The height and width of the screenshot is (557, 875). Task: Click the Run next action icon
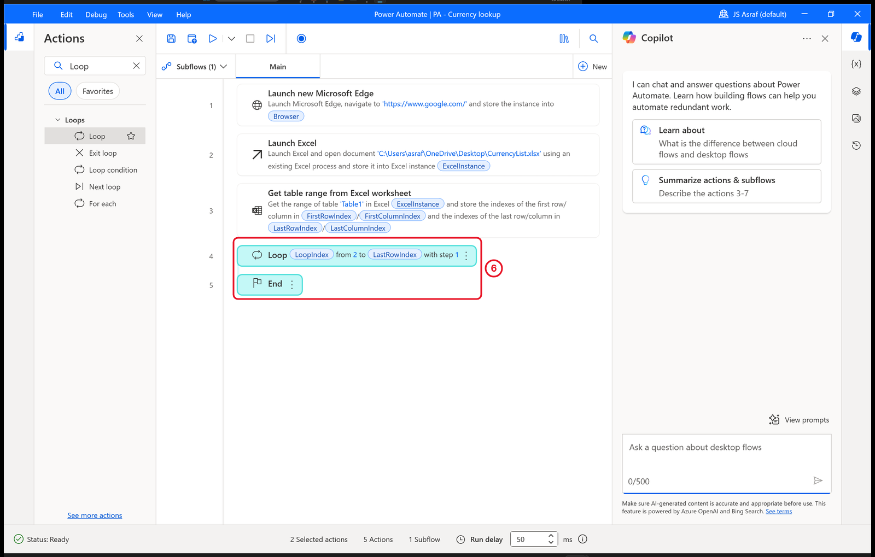click(271, 39)
